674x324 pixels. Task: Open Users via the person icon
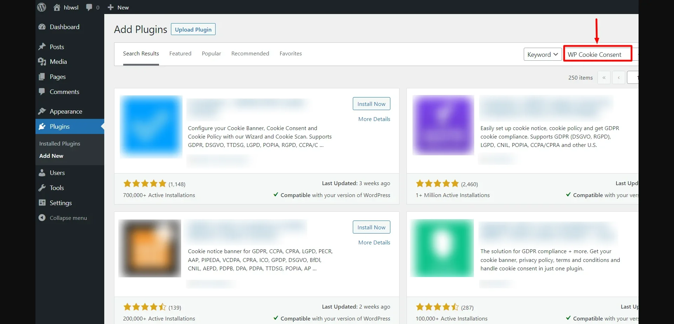pyautogui.click(x=42, y=173)
